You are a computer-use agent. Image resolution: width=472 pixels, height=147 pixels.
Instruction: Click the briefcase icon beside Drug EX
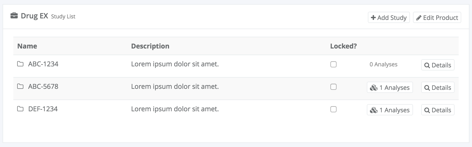pos(14,16)
